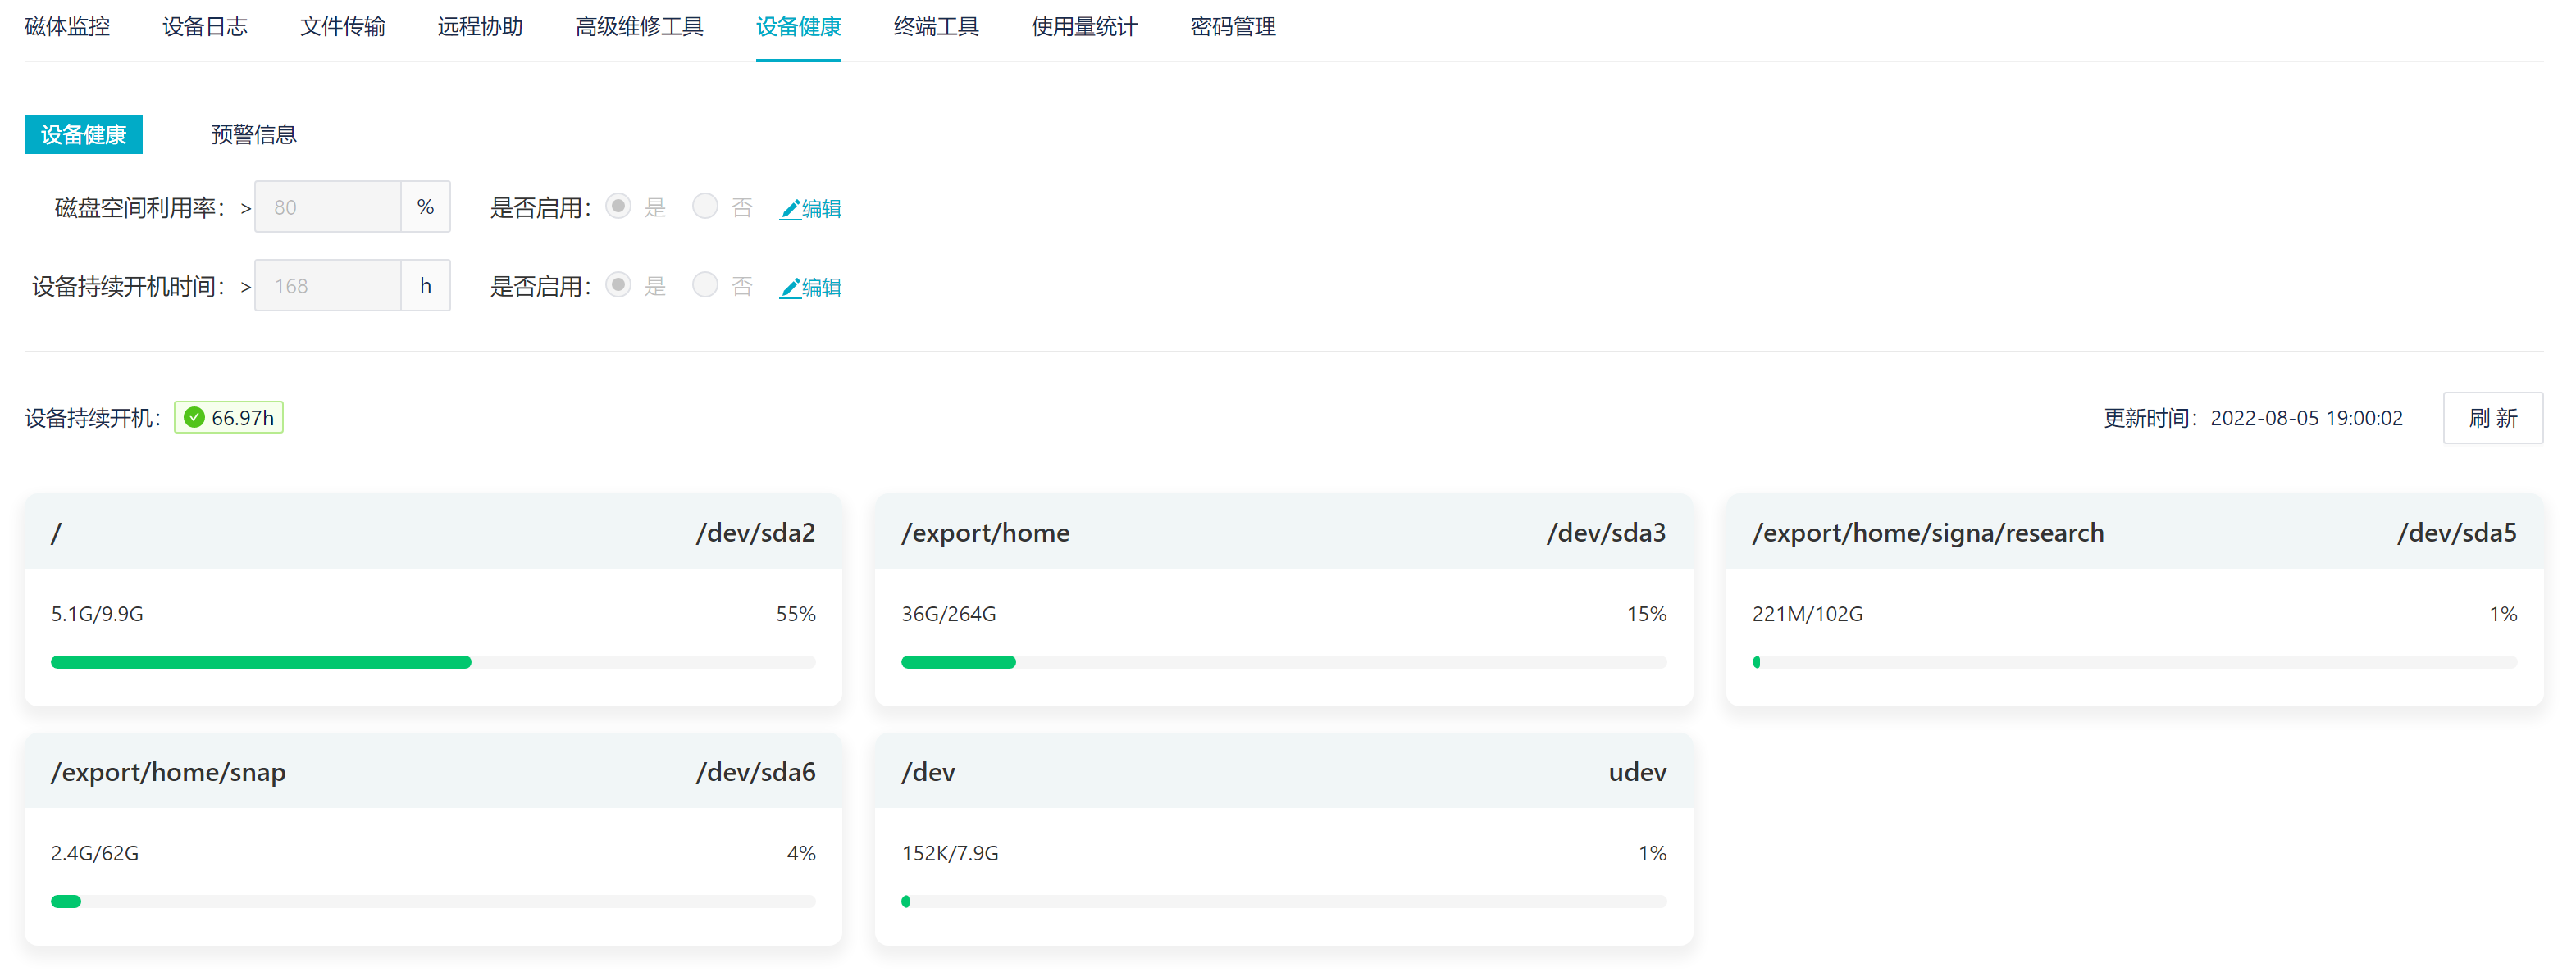Open the 文件传输 tab
Viewport: 2576px width, 976px height.
[x=342, y=27]
